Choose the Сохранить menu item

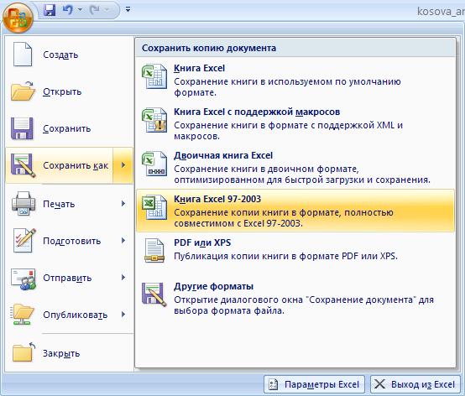70,128
